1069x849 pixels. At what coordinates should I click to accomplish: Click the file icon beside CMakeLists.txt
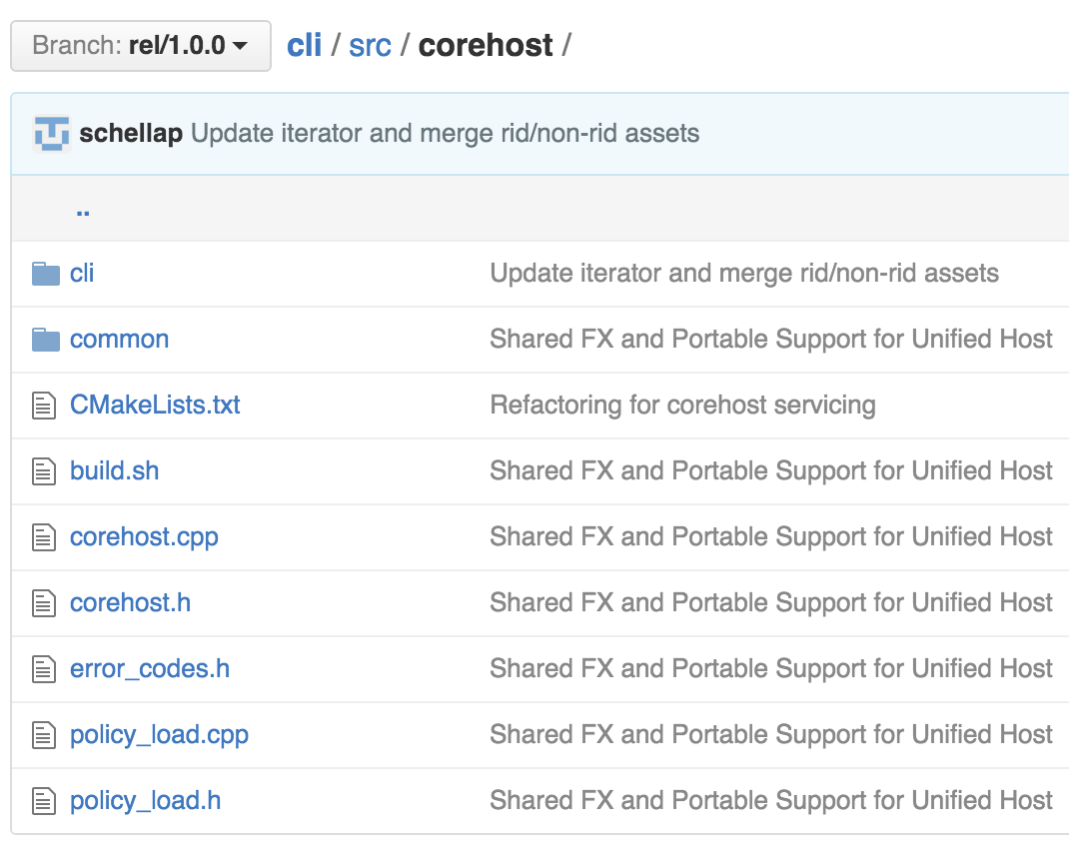point(44,405)
